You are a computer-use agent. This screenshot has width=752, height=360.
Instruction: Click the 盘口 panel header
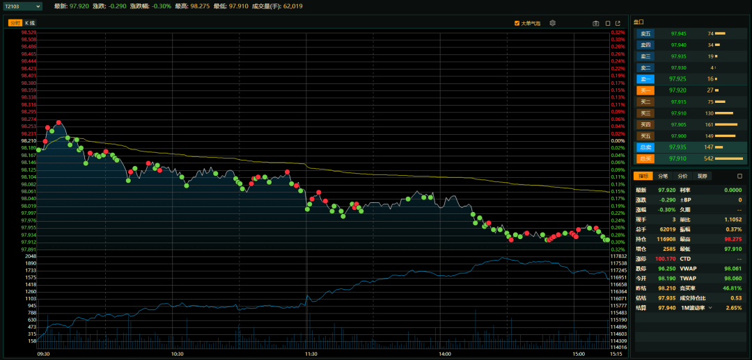[639, 22]
